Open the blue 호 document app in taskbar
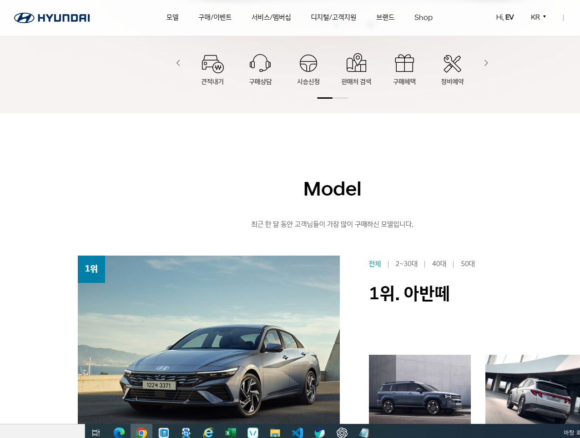This screenshot has width=580, height=438. [164, 433]
